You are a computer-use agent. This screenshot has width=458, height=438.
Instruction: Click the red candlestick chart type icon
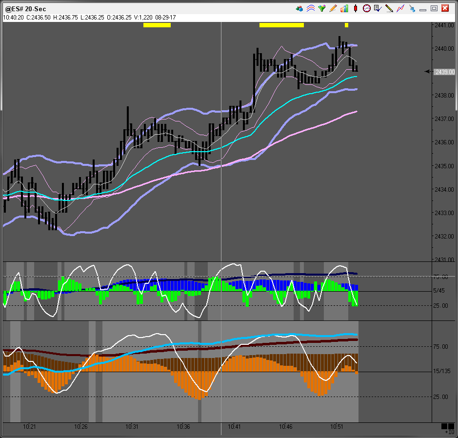click(x=356, y=8)
